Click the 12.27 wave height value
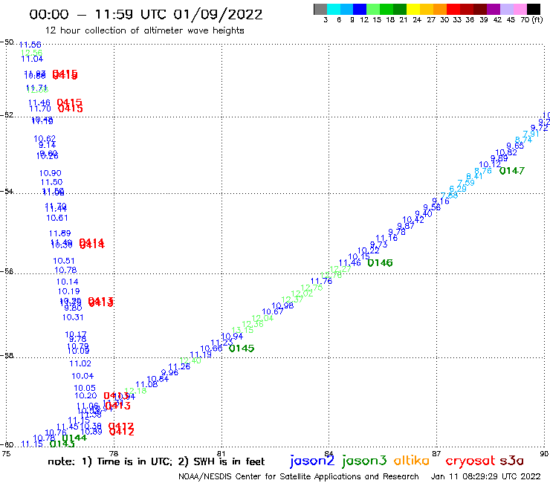 click(x=340, y=269)
